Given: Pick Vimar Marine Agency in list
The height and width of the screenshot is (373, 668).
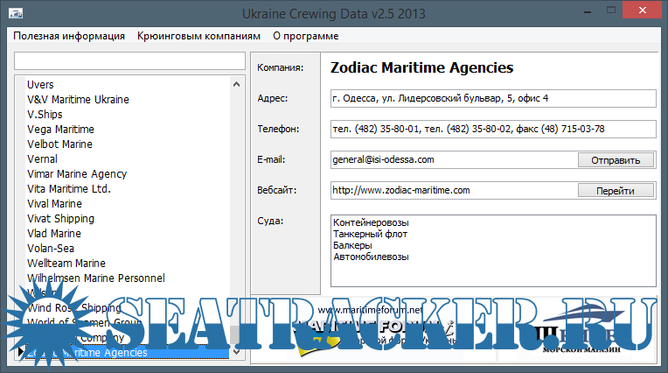Looking at the screenshot, I should click(x=77, y=174).
